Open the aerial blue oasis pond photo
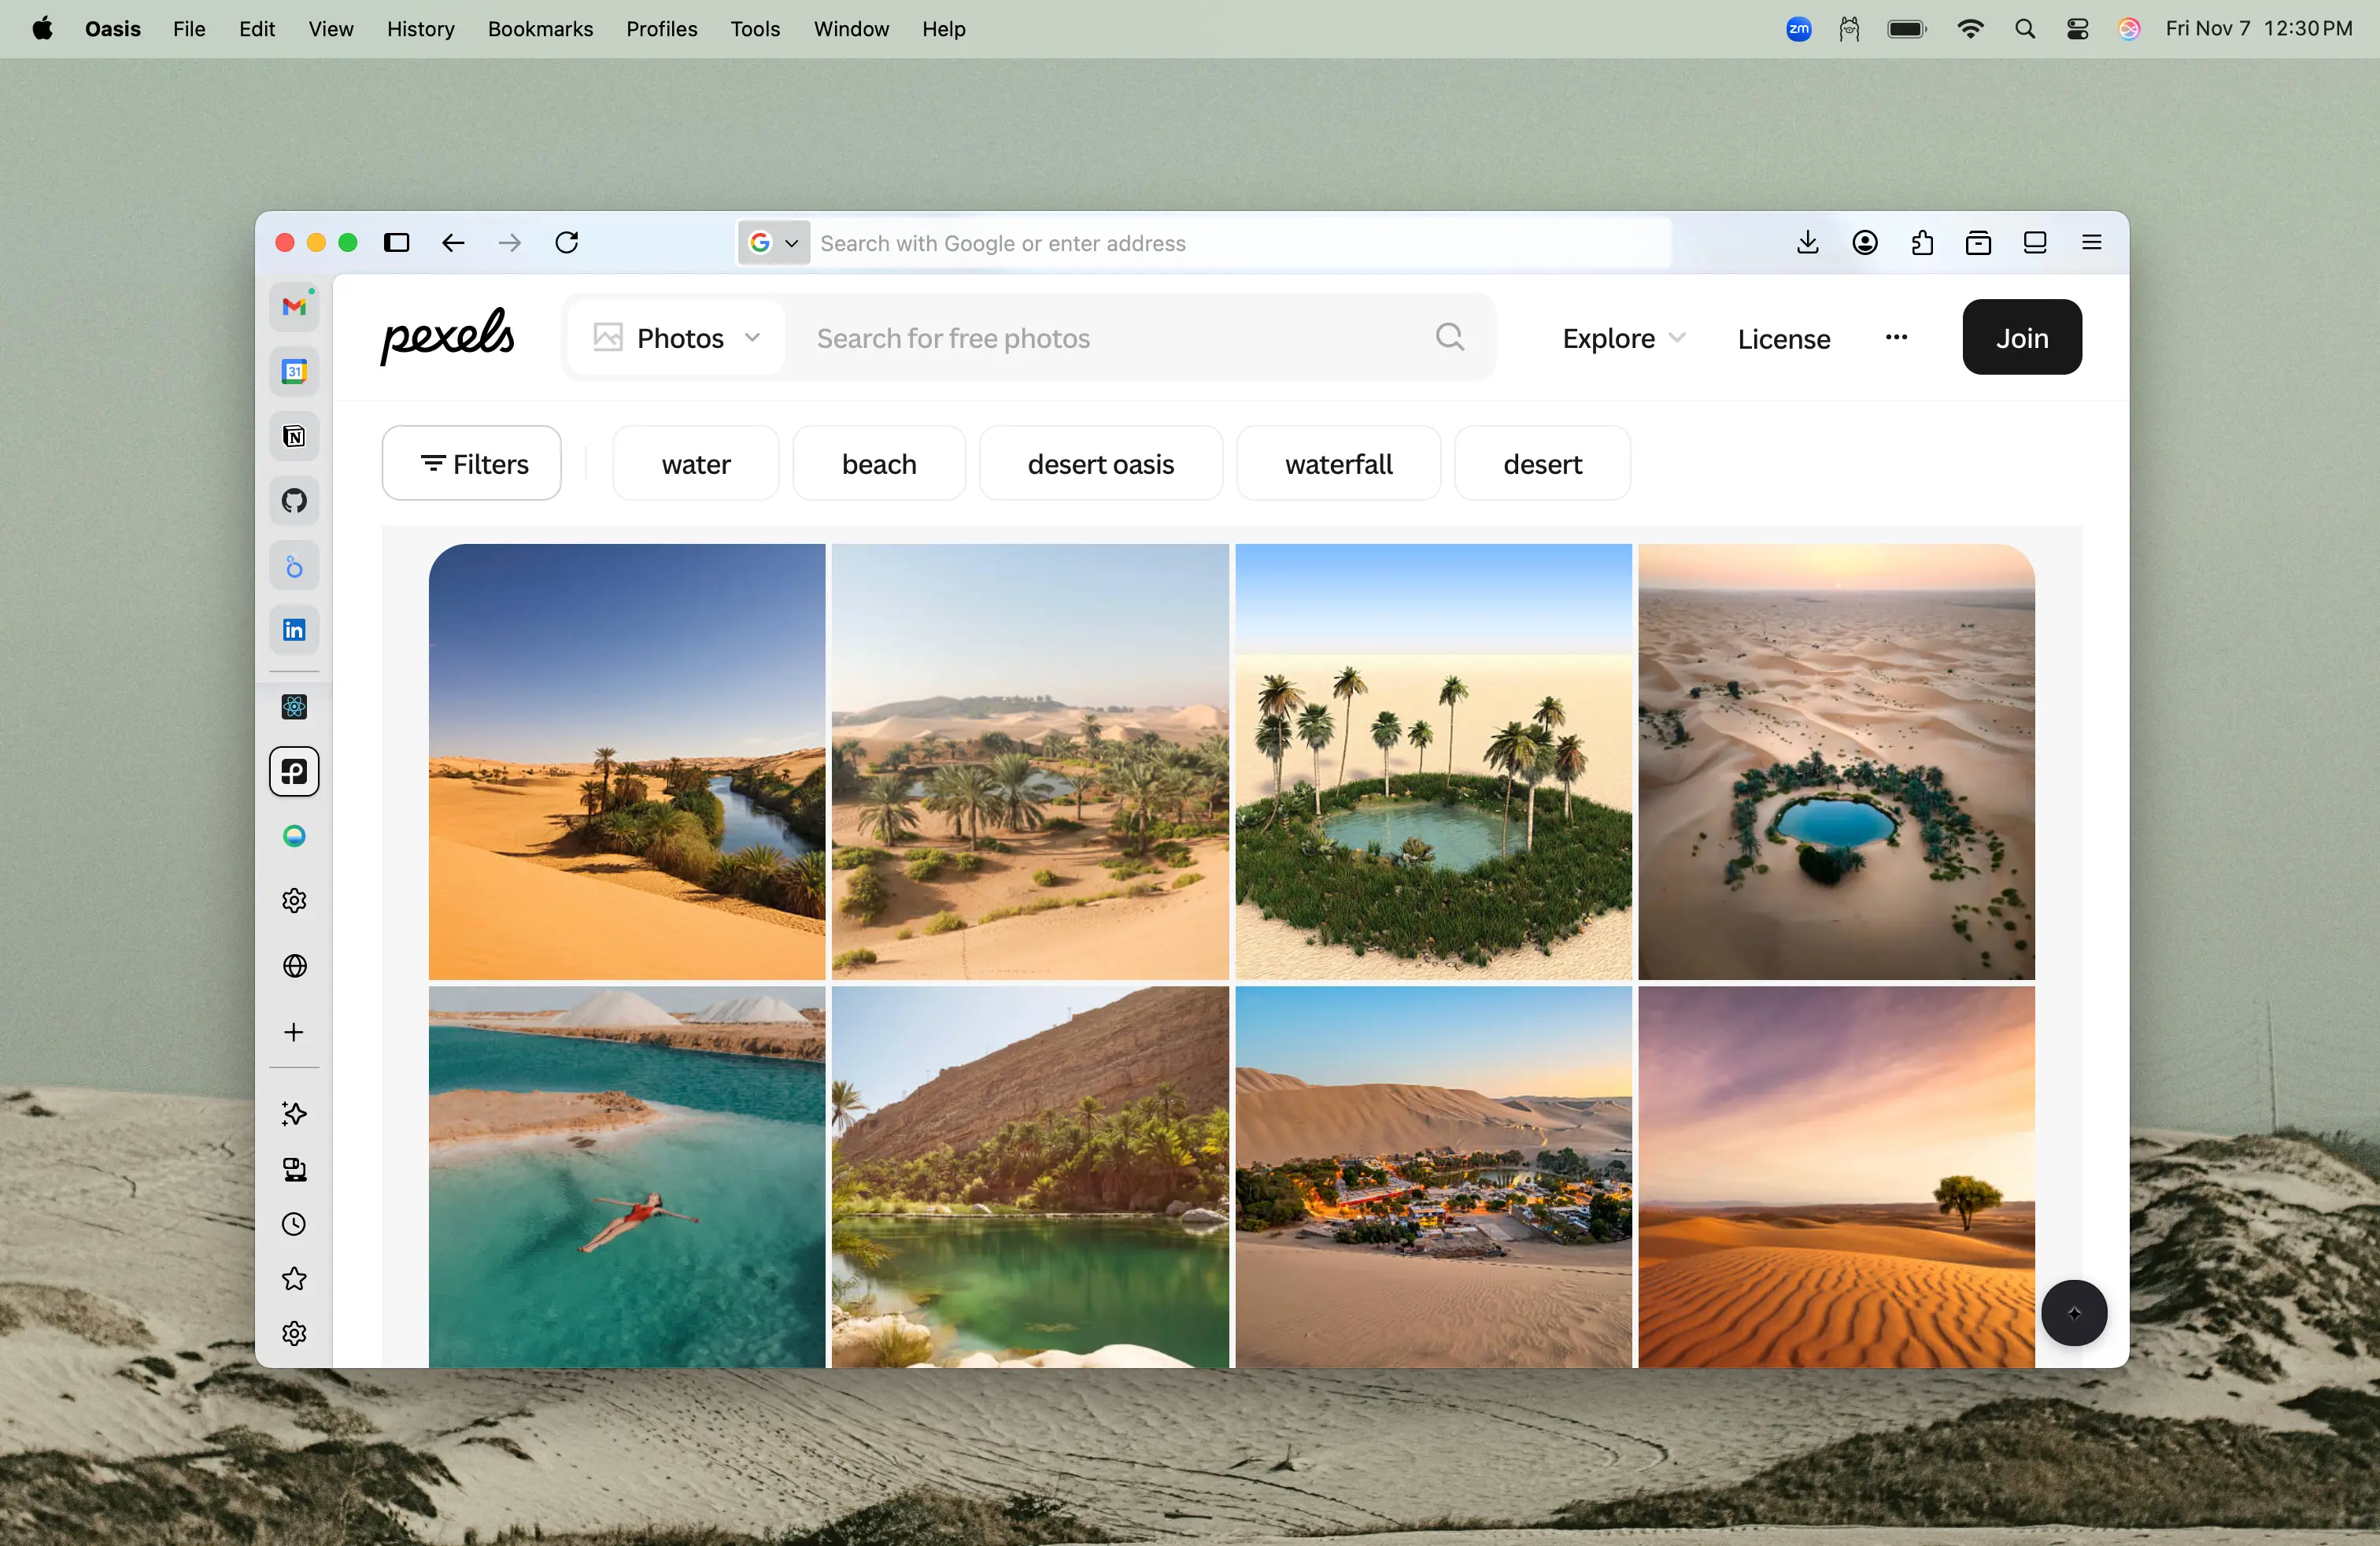The width and height of the screenshot is (2380, 1546). coord(1835,762)
